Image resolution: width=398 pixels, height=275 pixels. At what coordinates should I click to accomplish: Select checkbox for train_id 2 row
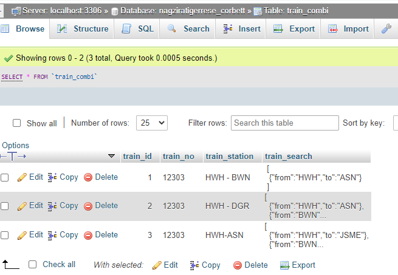(5, 206)
